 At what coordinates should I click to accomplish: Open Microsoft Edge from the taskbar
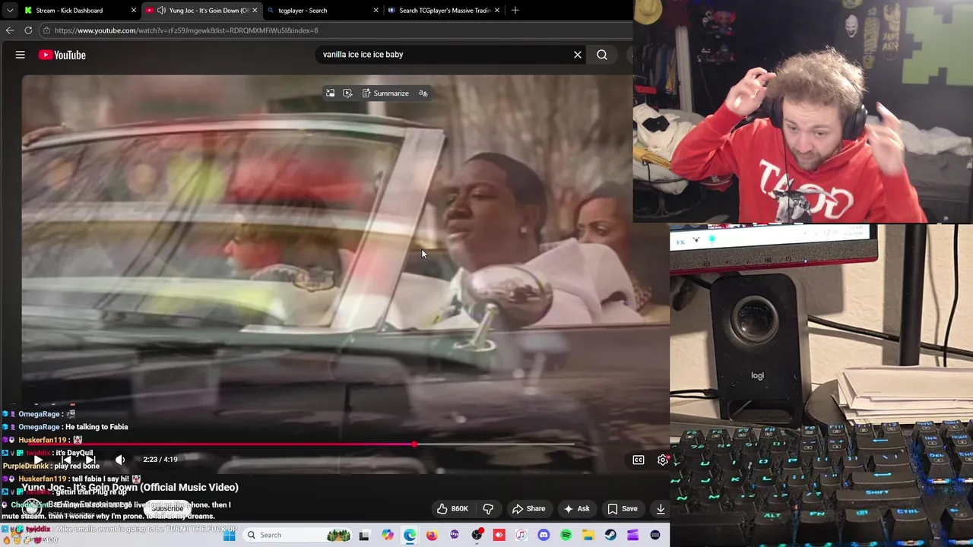410,535
